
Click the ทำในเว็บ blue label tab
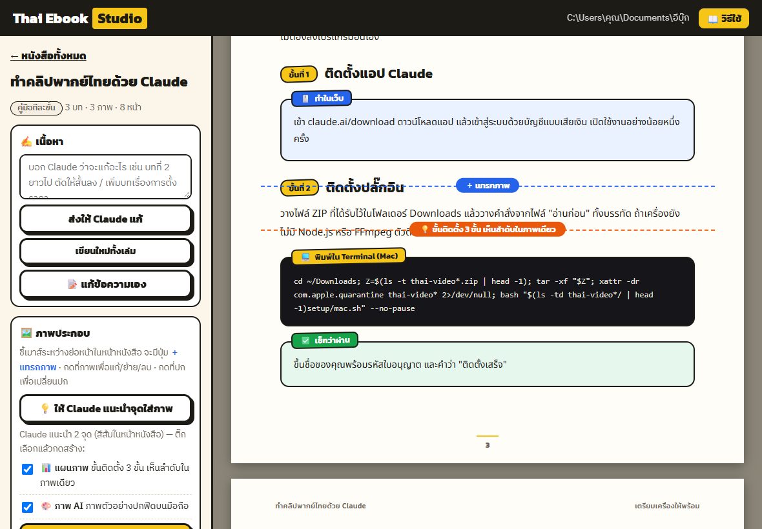322,98
